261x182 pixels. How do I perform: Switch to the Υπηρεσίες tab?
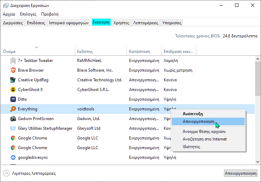172,23
